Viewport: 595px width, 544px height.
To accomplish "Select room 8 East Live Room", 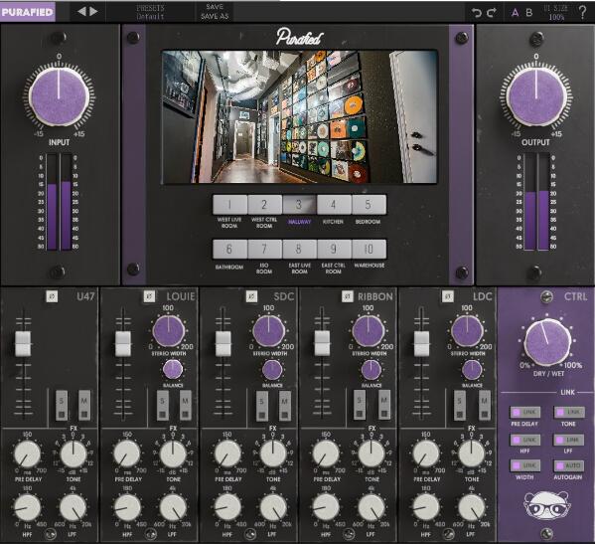I will [x=299, y=249].
